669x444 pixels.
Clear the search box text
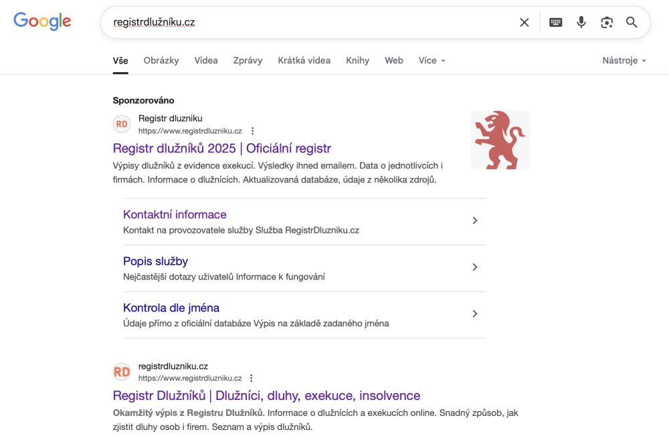[x=524, y=23]
